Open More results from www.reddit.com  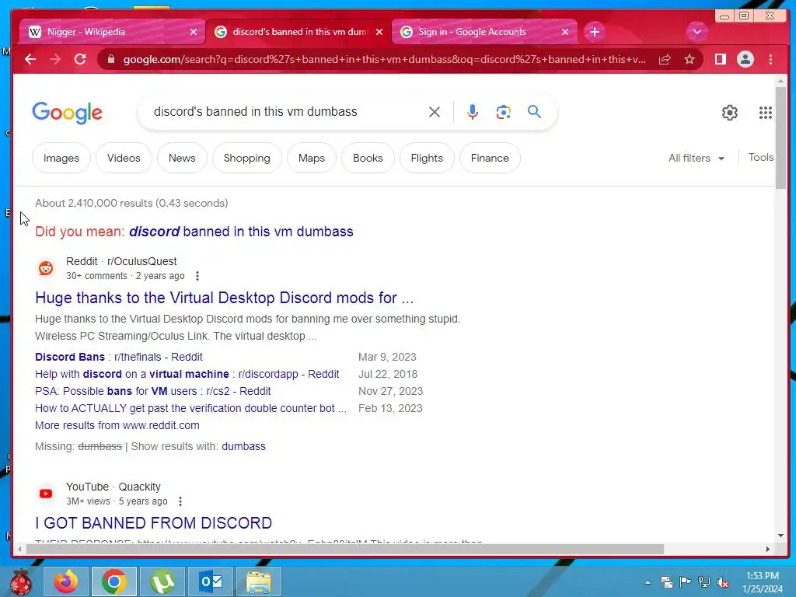(x=117, y=425)
